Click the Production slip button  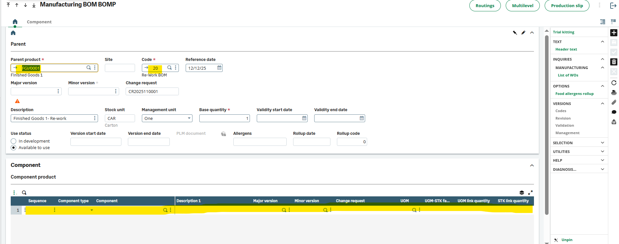567,6
